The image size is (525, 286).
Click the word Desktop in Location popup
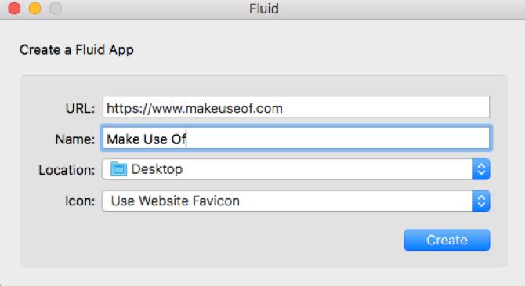click(x=157, y=169)
